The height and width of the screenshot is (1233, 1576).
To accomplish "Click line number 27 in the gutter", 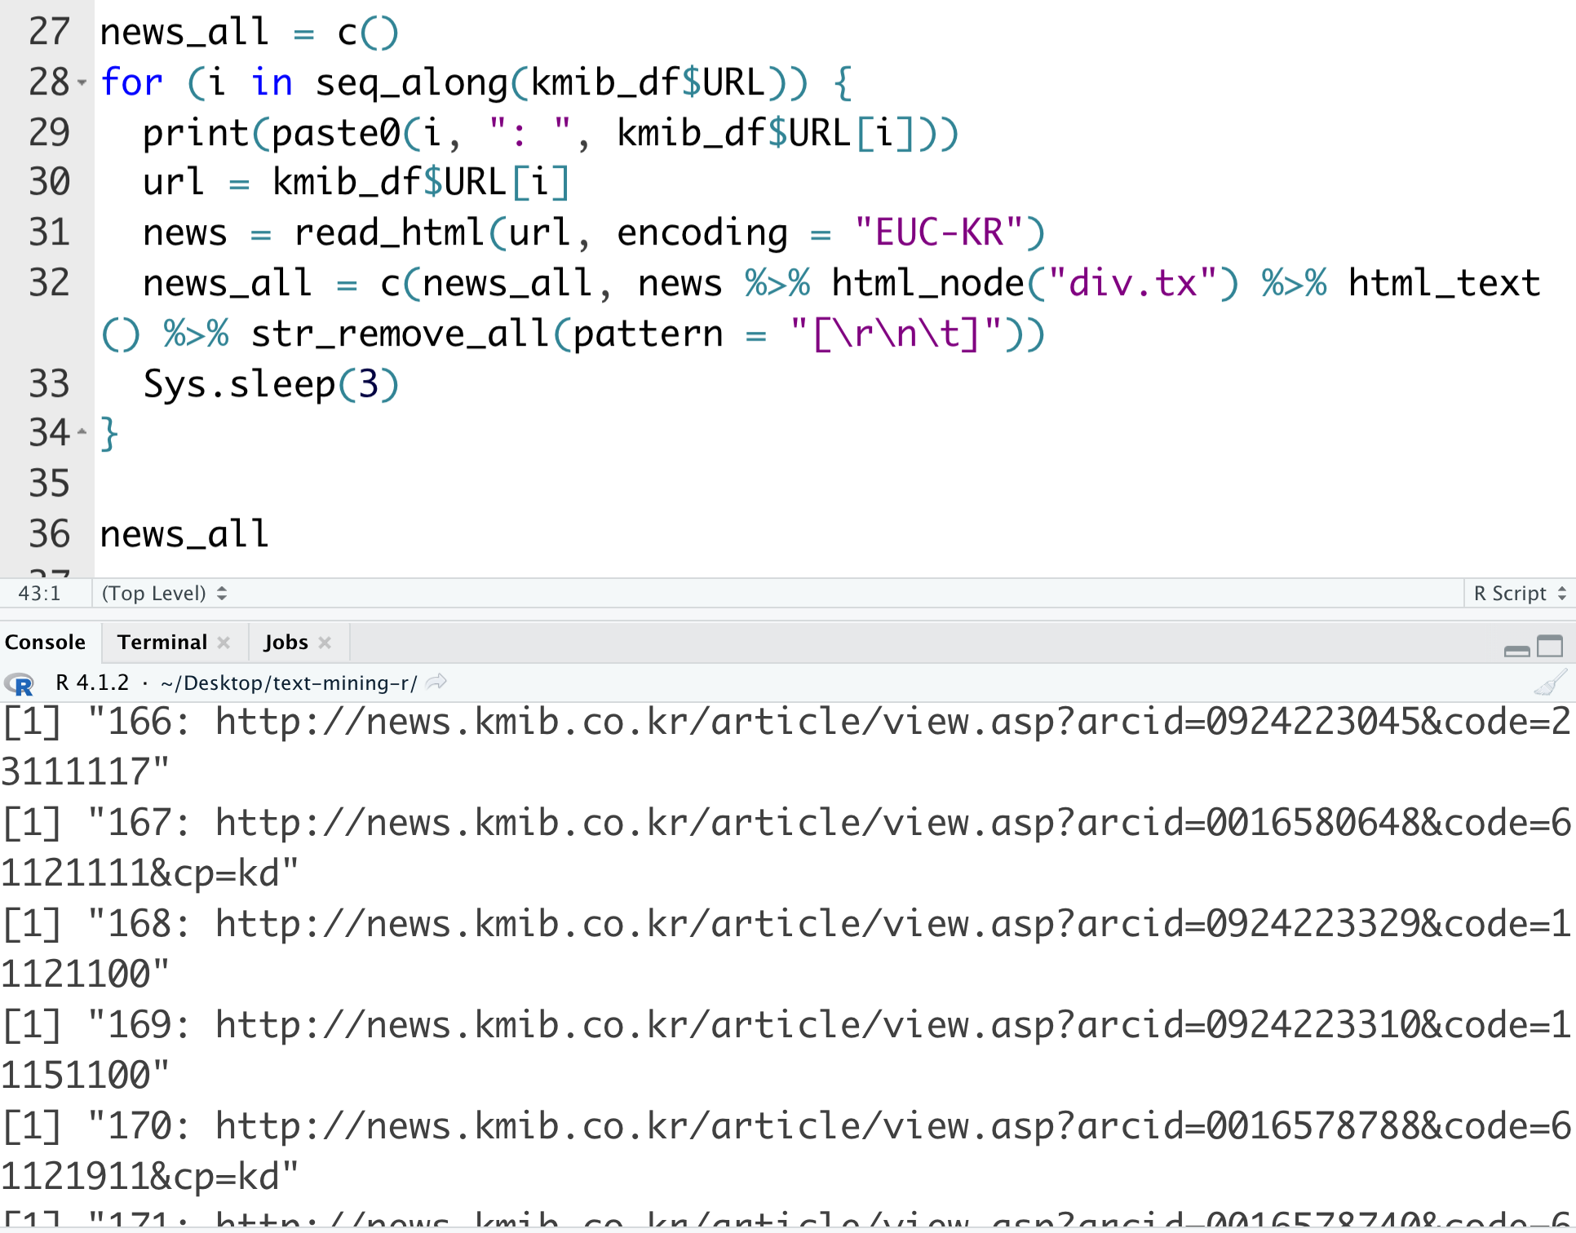I will pos(49,32).
